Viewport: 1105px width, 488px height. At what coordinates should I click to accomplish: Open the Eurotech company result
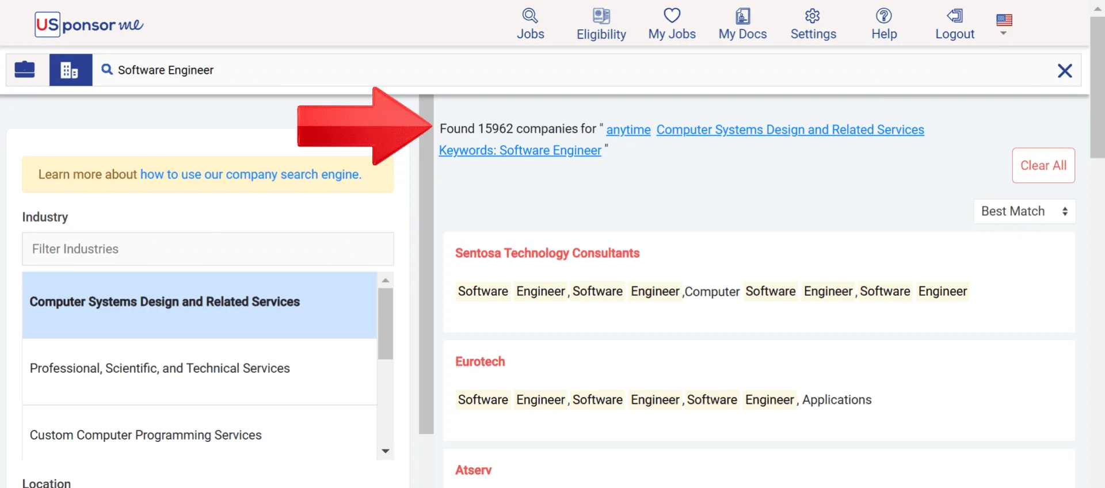[x=480, y=361]
